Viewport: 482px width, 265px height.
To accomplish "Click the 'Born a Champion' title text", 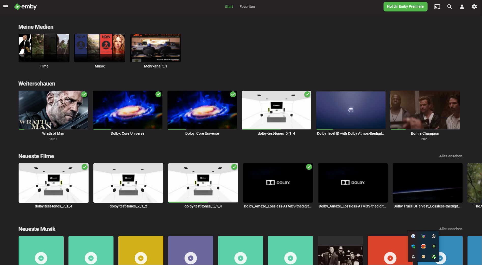I will point(425,133).
